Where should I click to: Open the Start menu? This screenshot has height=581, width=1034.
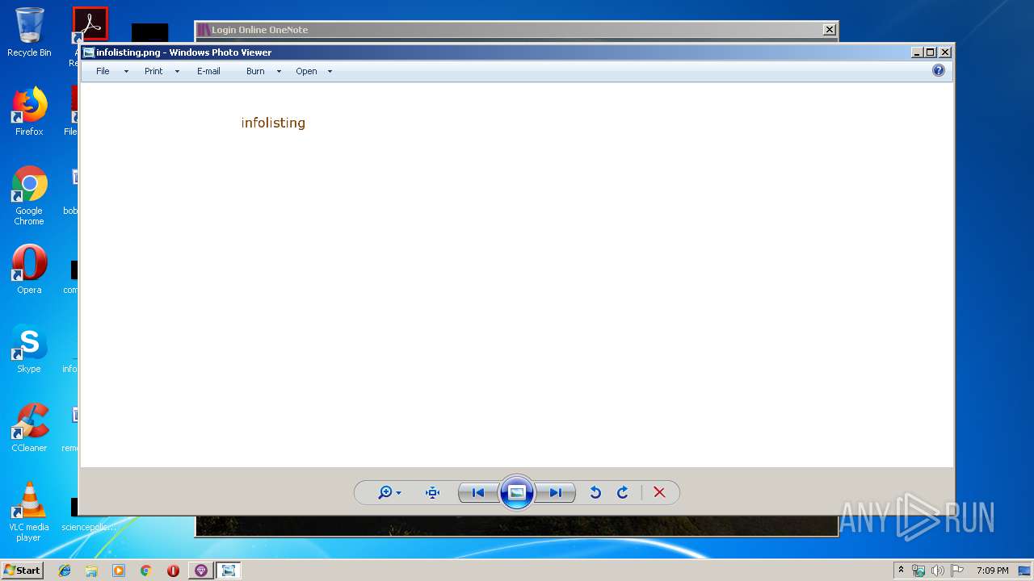click(23, 570)
